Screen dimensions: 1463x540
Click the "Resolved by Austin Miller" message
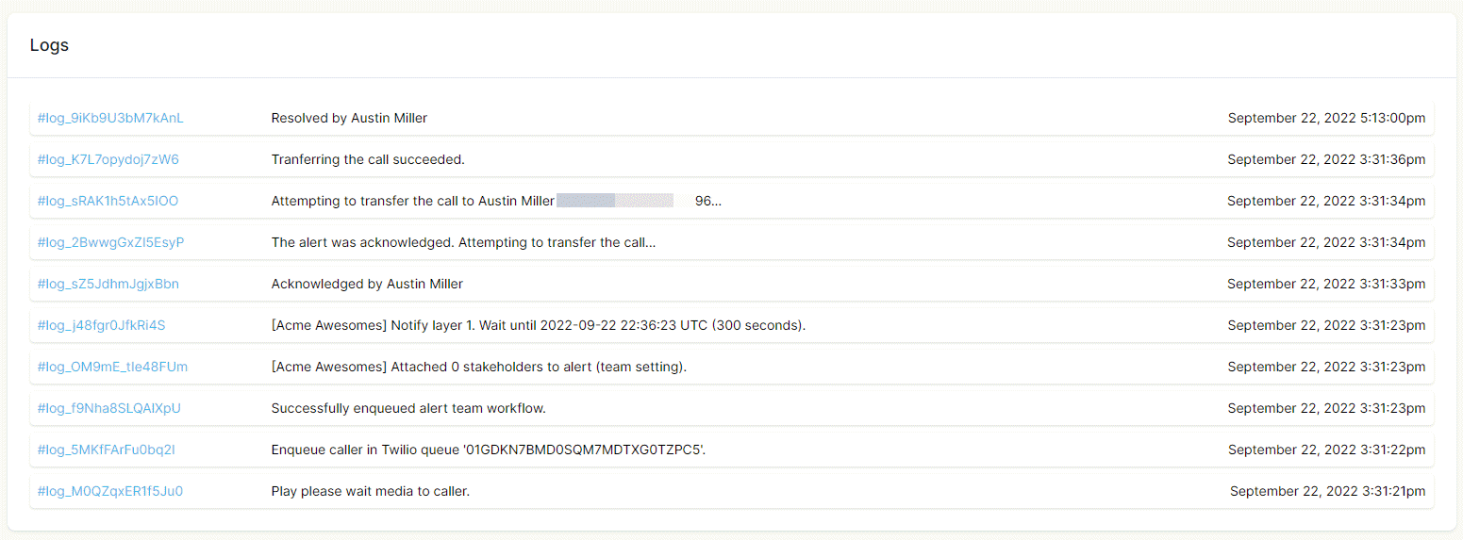coord(349,118)
